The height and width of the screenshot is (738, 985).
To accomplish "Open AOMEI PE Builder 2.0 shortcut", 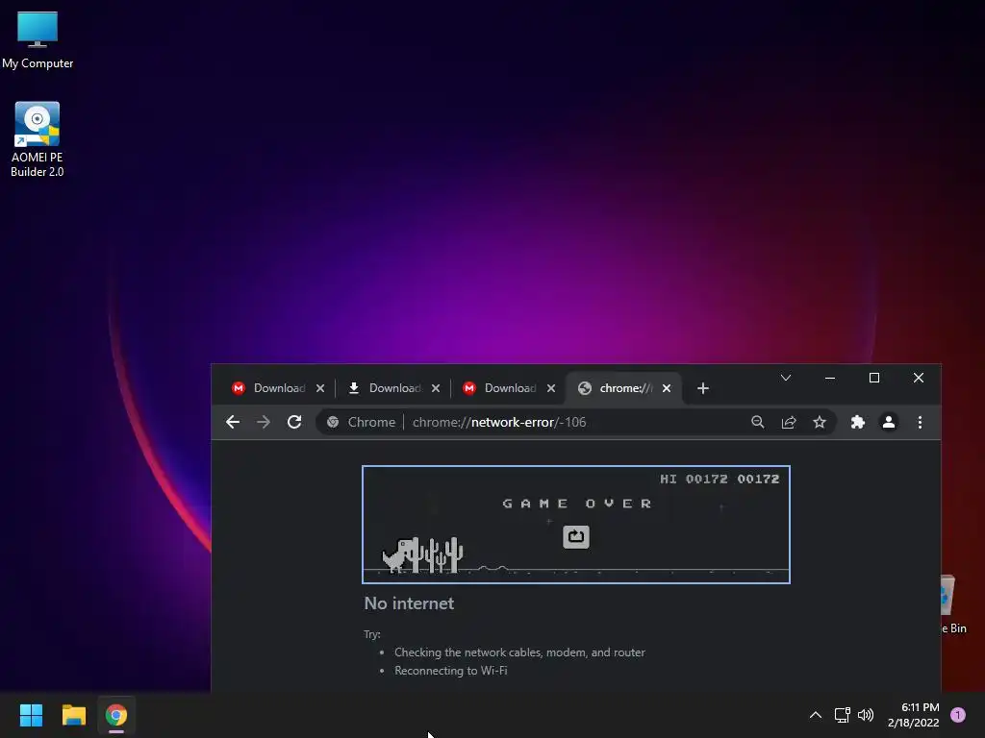I will pos(38,139).
